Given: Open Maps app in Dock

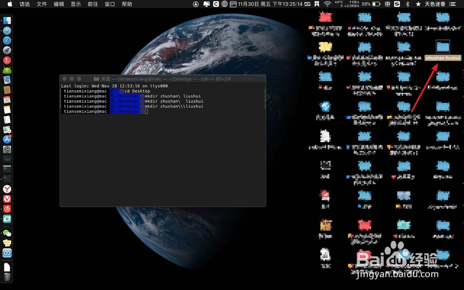Looking at the screenshot, I should click(7, 129).
